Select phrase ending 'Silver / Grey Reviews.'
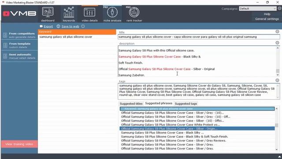 [x=197, y=140]
